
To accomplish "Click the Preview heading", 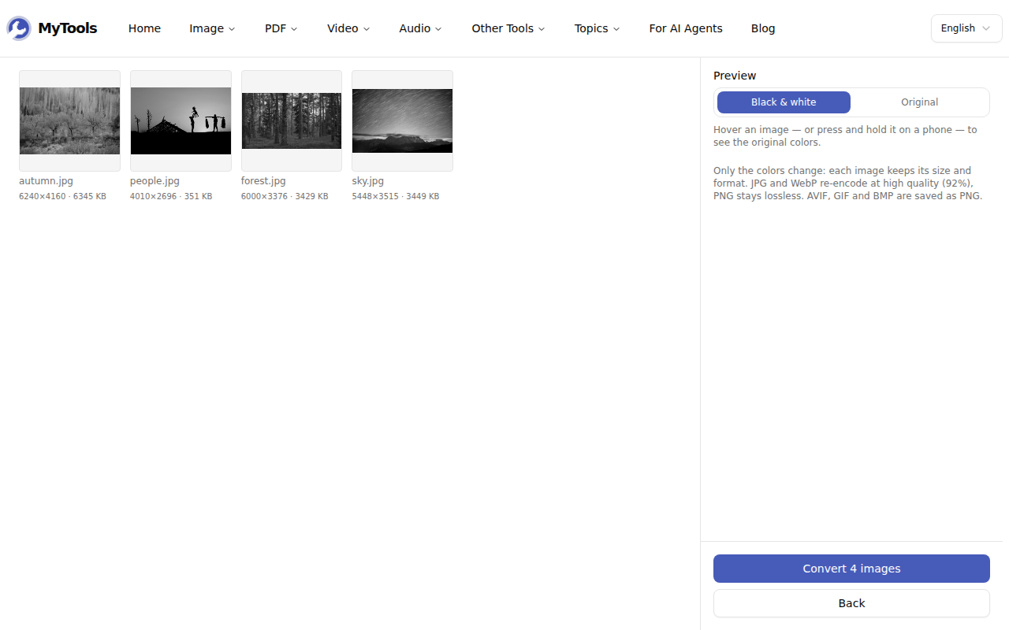I will (x=735, y=76).
